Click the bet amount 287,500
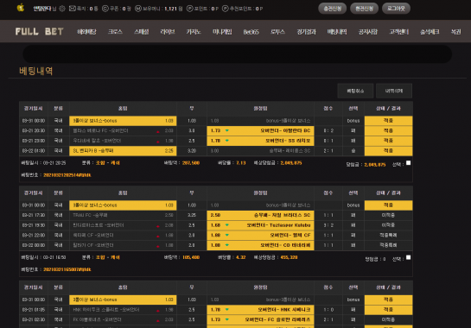The image size is (471, 328). [191, 163]
